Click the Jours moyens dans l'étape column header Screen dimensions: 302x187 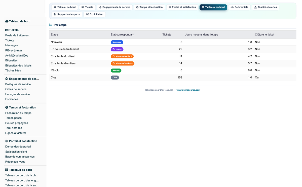202,34
